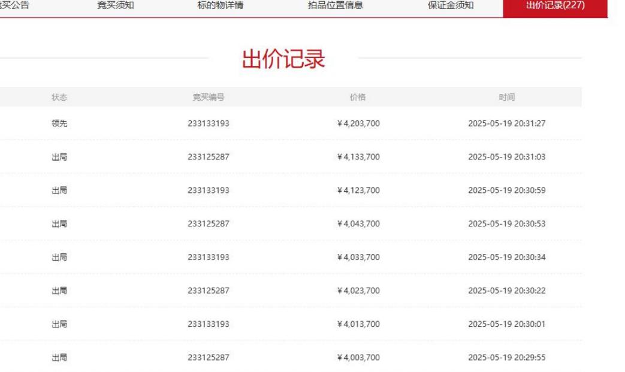Image resolution: width=625 pixels, height=372 pixels.
Task: Click the timestamp 2025-05-19 20:30:22
Action: click(506, 291)
